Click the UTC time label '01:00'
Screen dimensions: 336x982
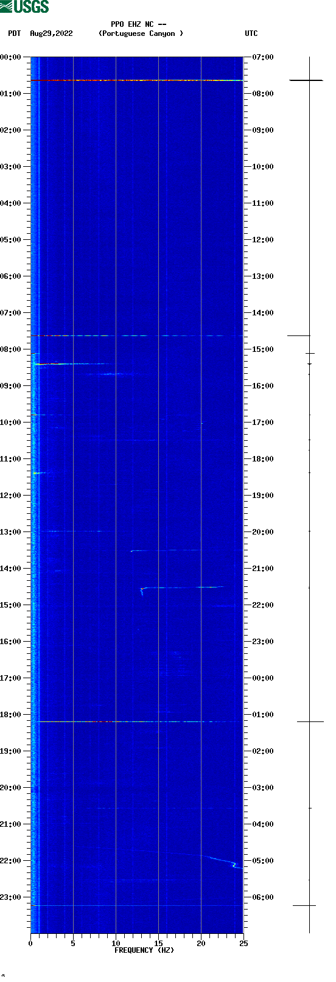click(x=263, y=715)
